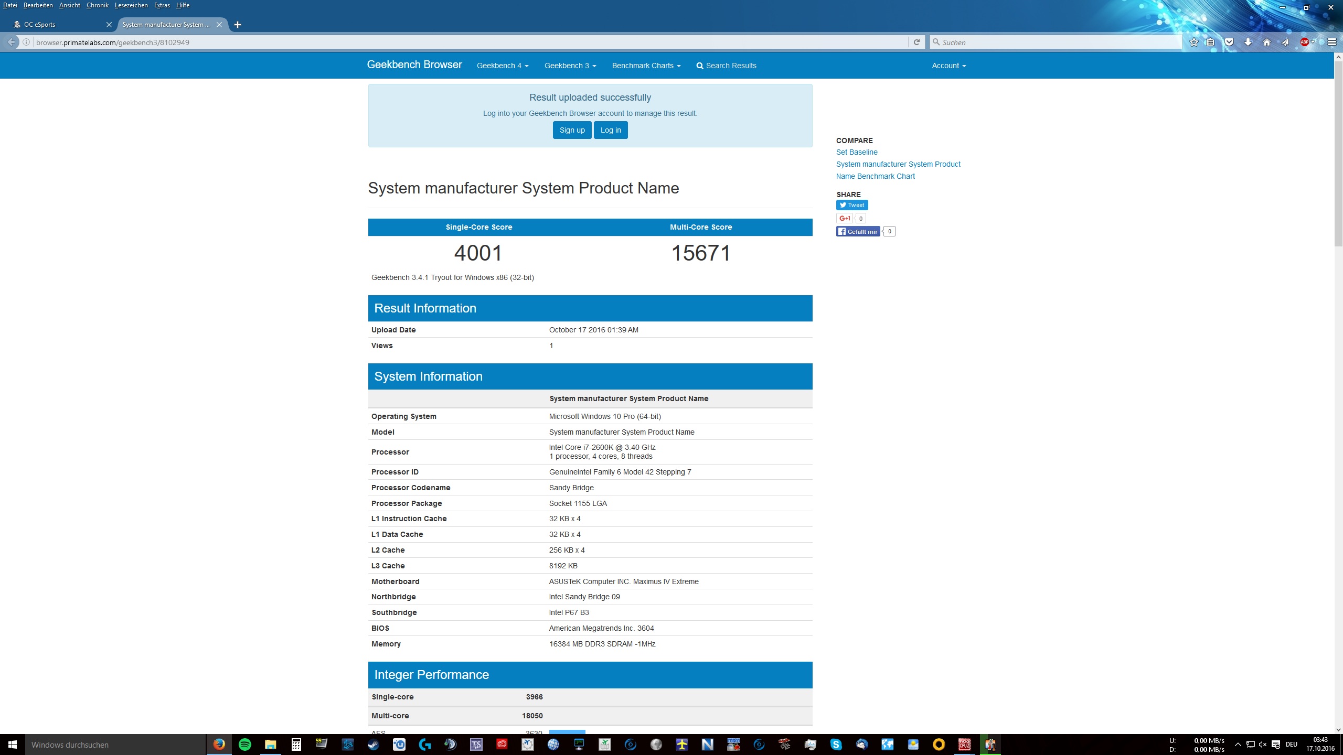Image resolution: width=1343 pixels, height=755 pixels.
Task: Go back with the back arrow
Action: pyautogui.click(x=11, y=42)
